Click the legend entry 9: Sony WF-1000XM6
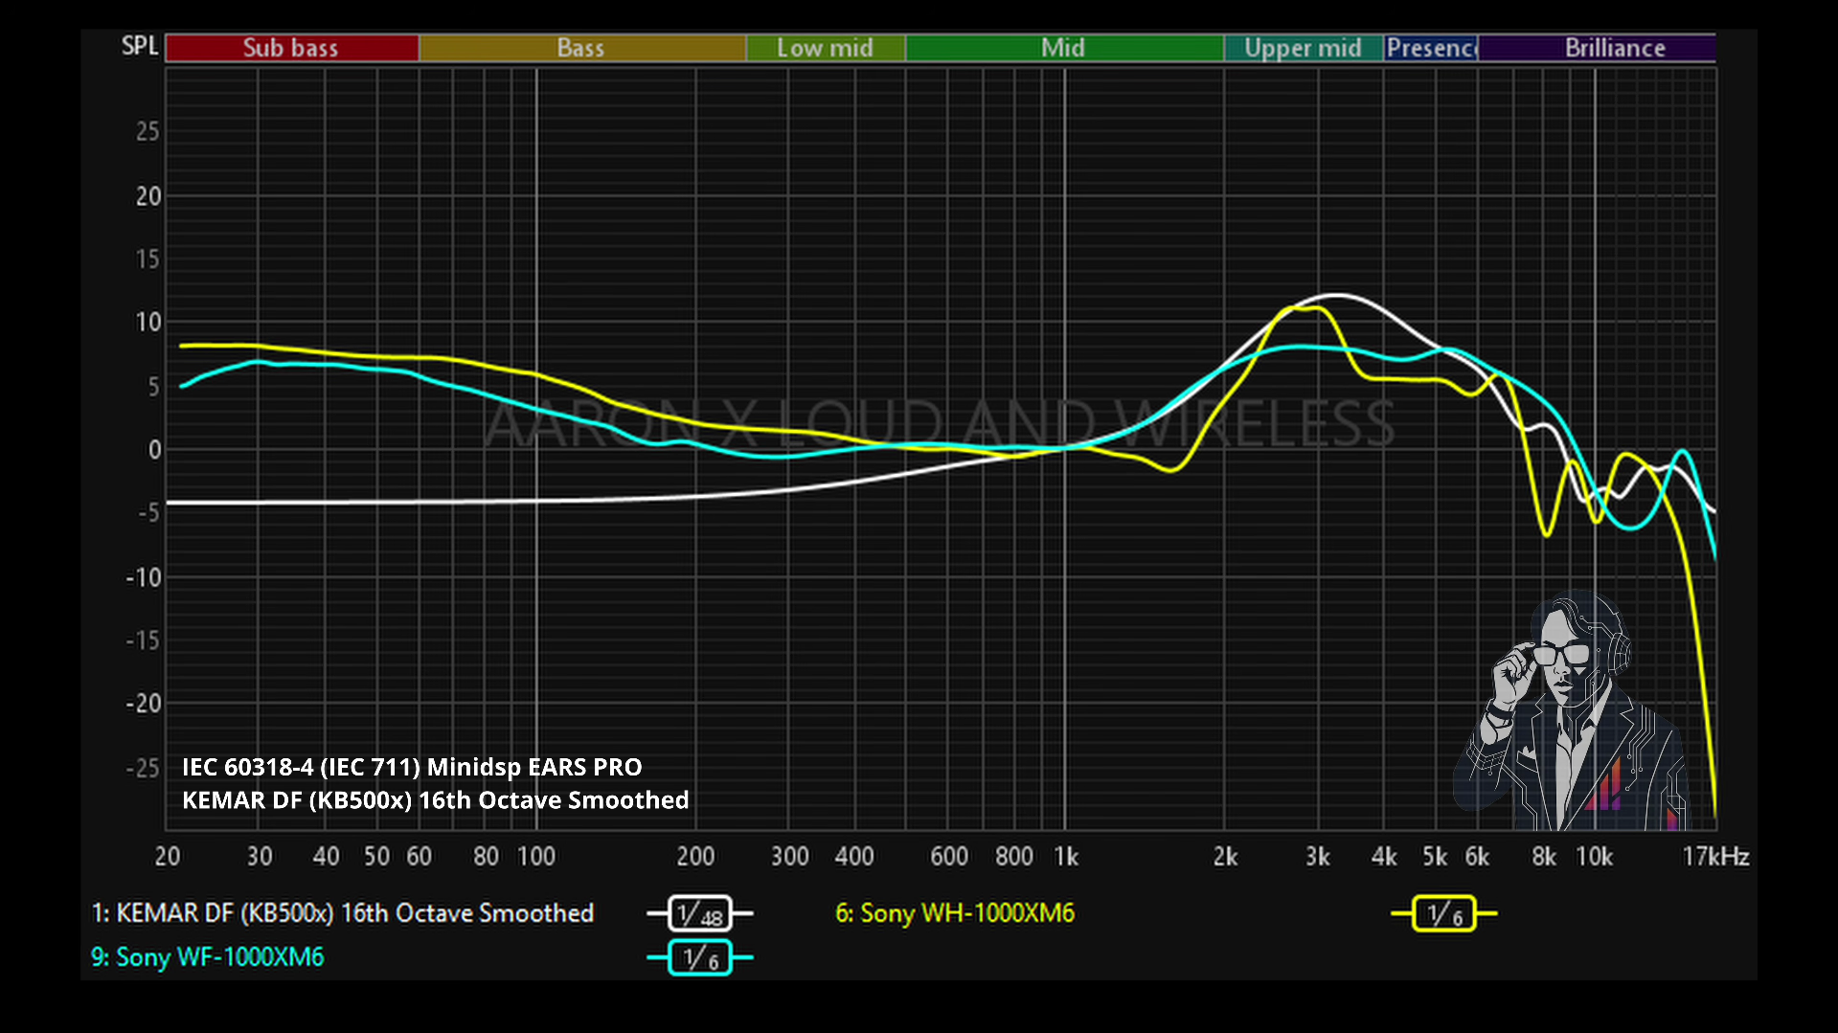This screenshot has width=1838, height=1033. [208, 957]
